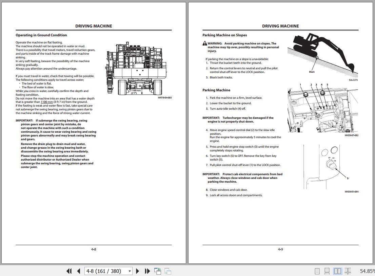Select two-page view layout
This screenshot has height=276, width=375.
(x=337, y=271)
